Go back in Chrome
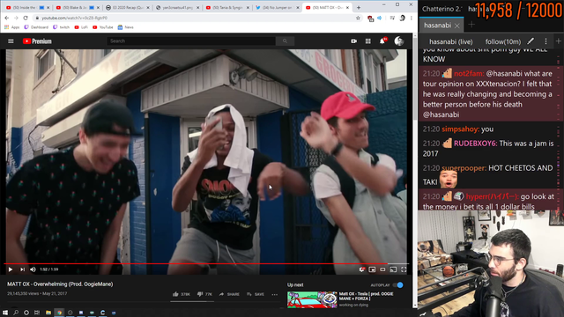Viewport: 564px width, 317px height. (7, 18)
